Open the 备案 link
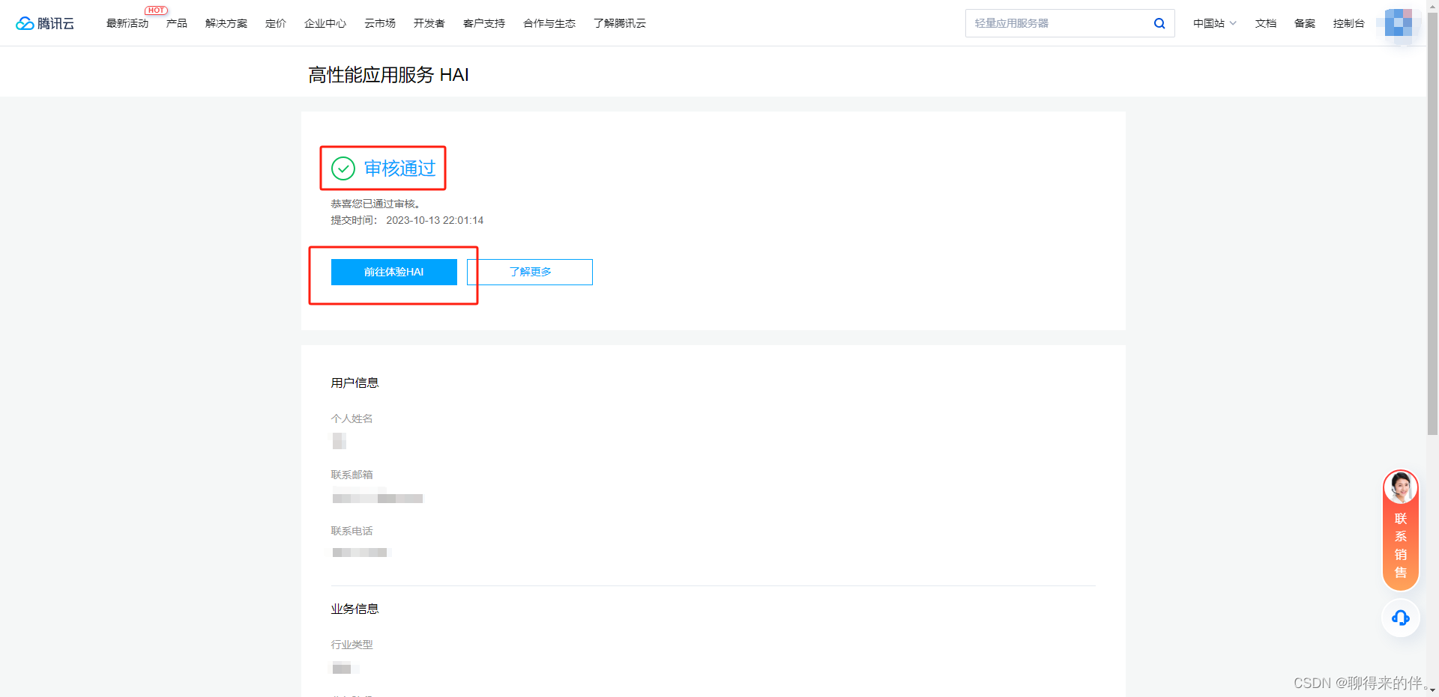This screenshot has height=697, width=1439. point(1305,23)
